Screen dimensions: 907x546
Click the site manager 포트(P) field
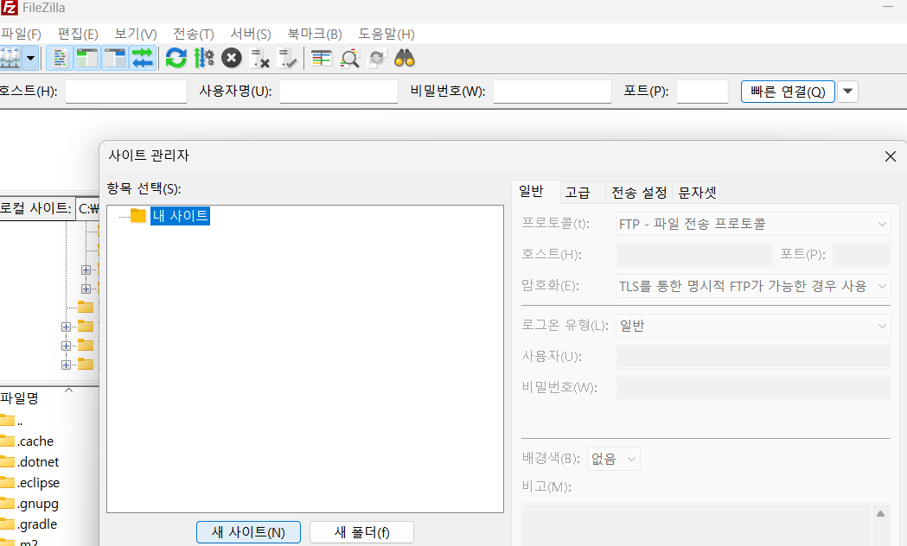click(x=862, y=255)
